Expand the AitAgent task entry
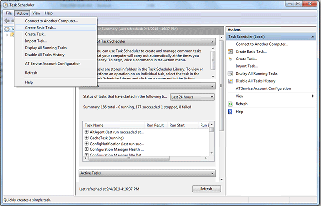This screenshot has width=321, height=206. point(87,132)
